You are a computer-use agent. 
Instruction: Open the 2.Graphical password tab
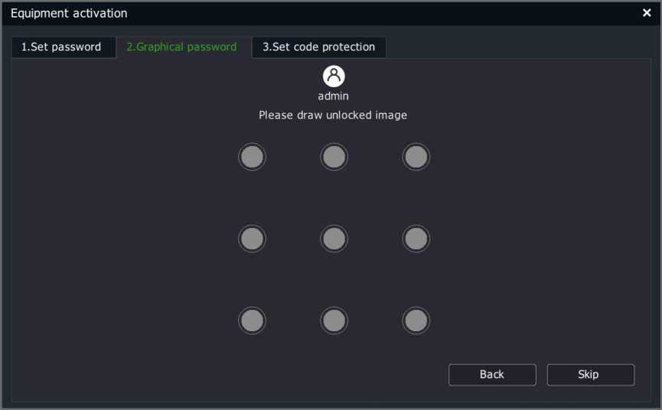tap(182, 47)
